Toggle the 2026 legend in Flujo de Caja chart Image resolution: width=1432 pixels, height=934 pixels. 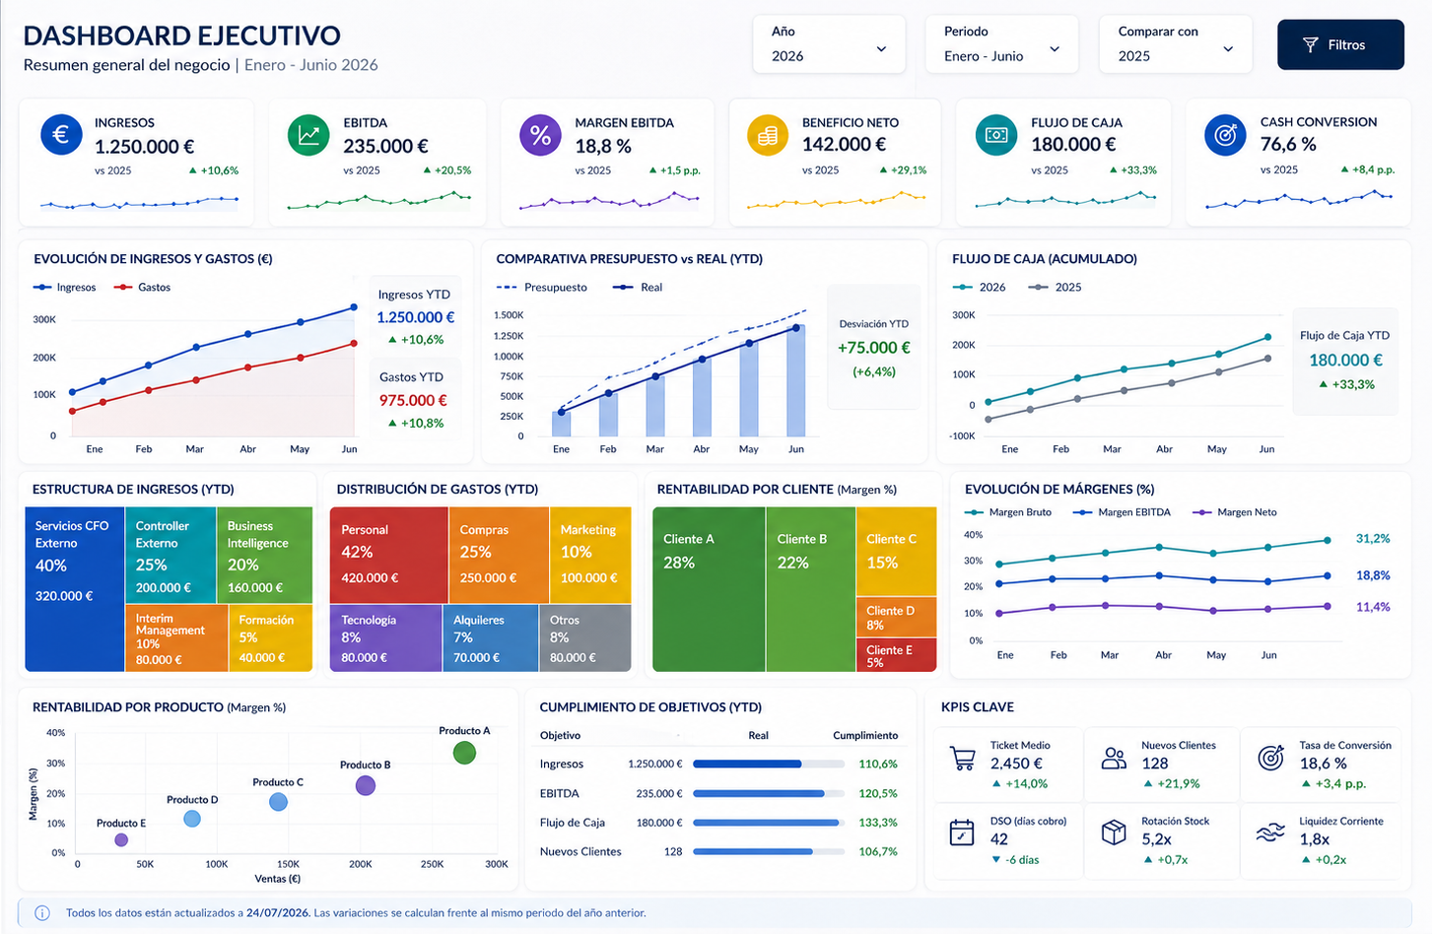(x=980, y=288)
